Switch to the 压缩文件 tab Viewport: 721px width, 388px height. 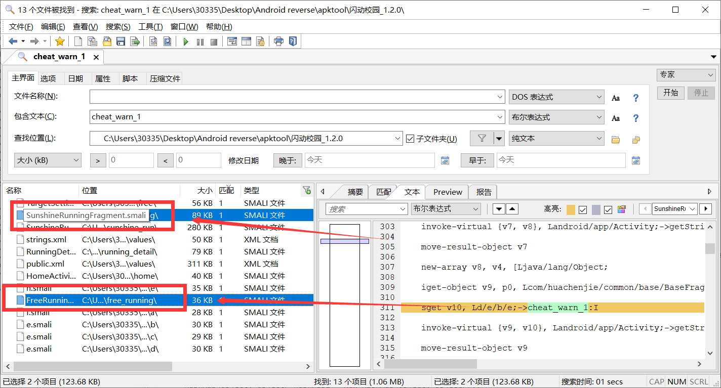[165, 79]
